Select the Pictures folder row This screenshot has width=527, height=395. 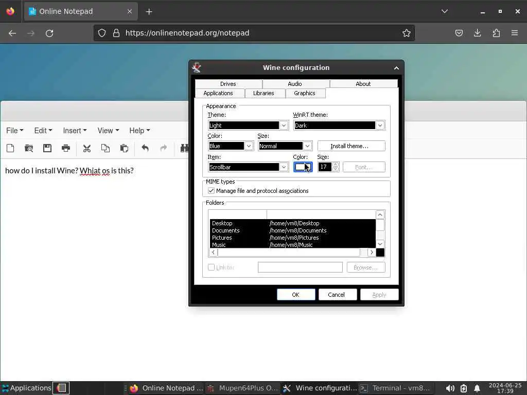pyautogui.click(x=292, y=238)
